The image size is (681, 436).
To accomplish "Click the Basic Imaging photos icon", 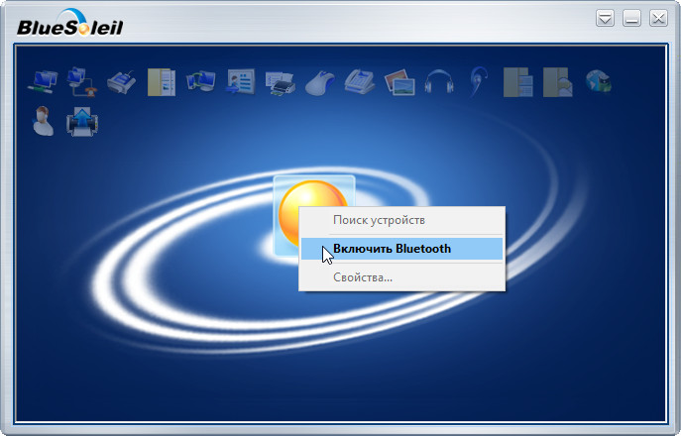I will 399,82.
